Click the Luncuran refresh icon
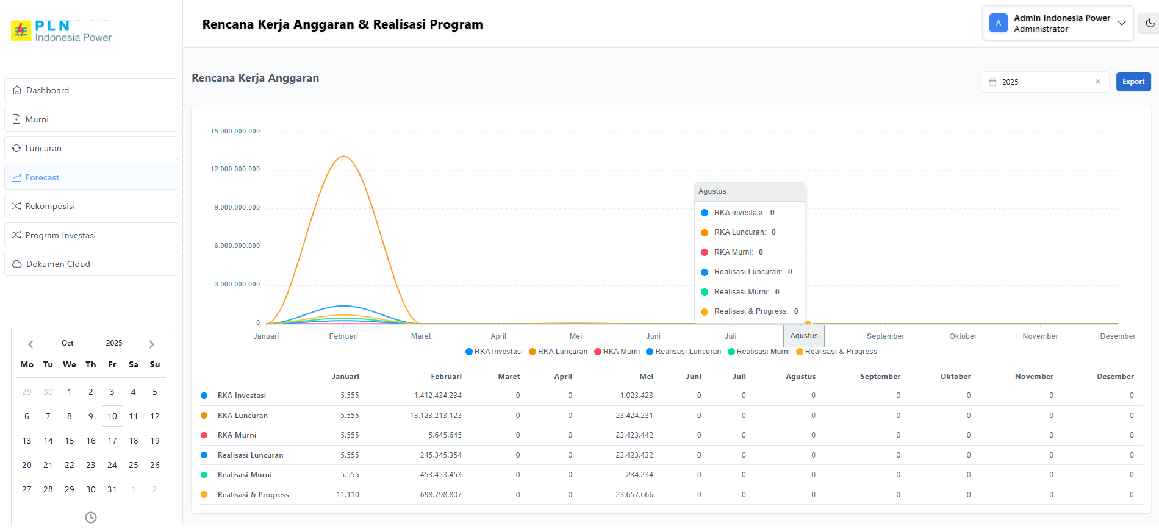The image size is (1159, 529). (16, 148)
